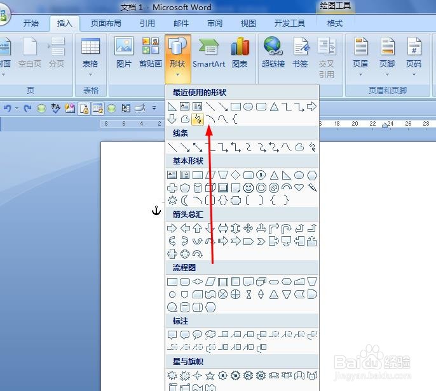This screenshot has height=391, width=436.
Task: Open the 审阅 tab
Action: pyautogui.click(x=215, y=23)
